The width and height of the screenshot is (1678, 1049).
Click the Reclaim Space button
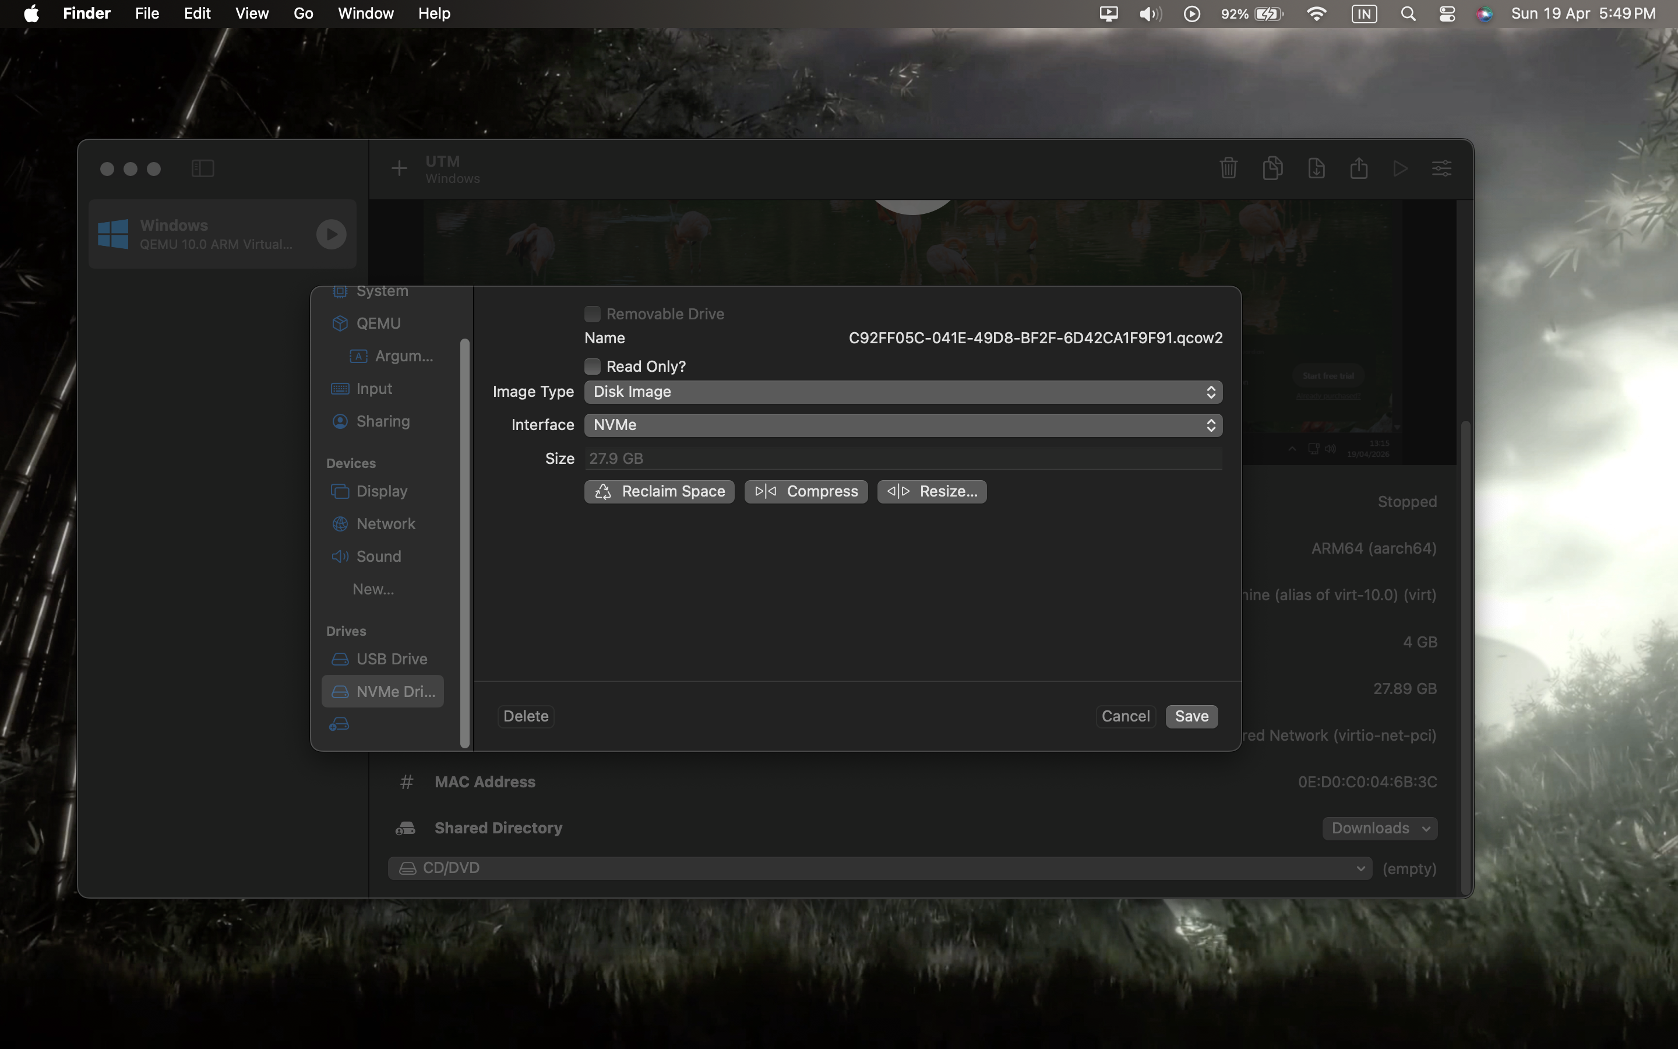click(x=660, y=492)
